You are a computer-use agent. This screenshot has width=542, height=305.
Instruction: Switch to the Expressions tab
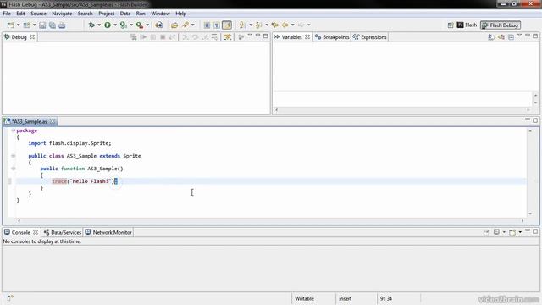point(370,37)
